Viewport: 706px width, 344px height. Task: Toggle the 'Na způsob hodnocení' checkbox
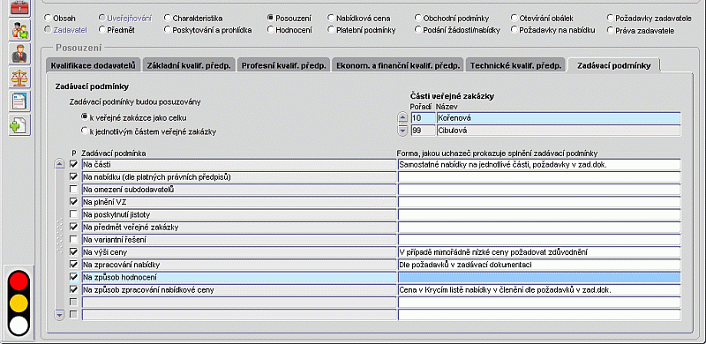(74, 277)
